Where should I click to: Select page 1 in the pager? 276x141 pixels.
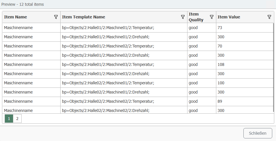coord(9,118)
